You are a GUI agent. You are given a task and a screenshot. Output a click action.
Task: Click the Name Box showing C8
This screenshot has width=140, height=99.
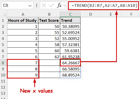[x=18, y=6]
